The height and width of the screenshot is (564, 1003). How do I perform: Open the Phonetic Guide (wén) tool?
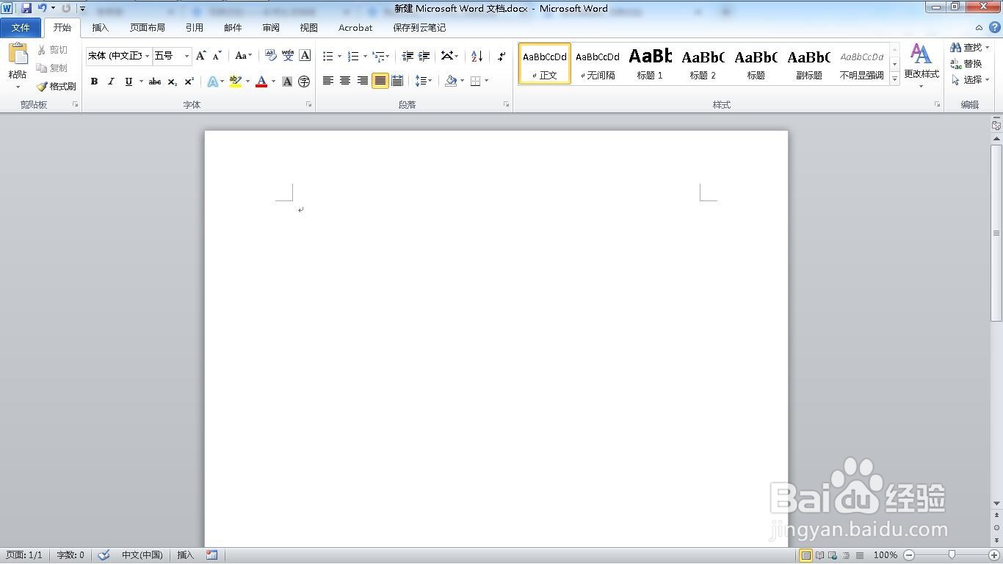coord(287,56)
